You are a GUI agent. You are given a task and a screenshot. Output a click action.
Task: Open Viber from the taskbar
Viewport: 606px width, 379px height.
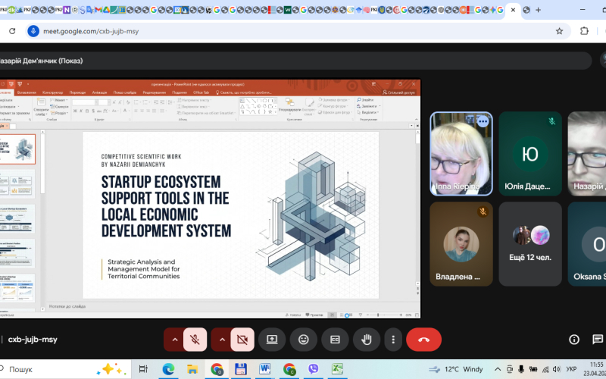pos(313,369)
